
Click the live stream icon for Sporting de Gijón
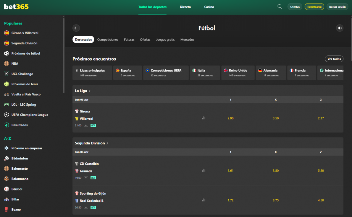tap(86, 208)
